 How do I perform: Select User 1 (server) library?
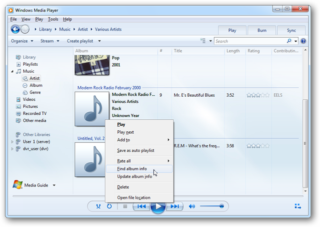[36, 142]
